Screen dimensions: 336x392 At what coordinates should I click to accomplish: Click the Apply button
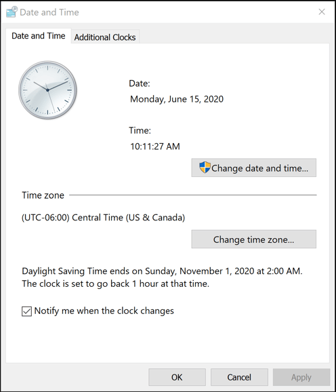(x=301, y=377)
